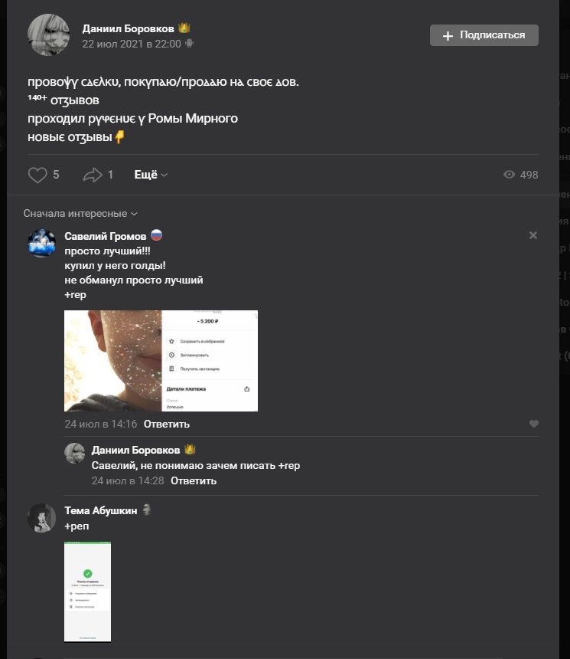Image resolution: width=570 pixels, height=659 pixels.
Task: Click Даниил Боровков's reply avatar
Action: point(74,453)
